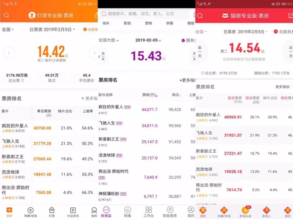The height and width of the screenshot is (219, 293).
Task: Switch to the 排片 tab
Action: (x=106, y=23)
